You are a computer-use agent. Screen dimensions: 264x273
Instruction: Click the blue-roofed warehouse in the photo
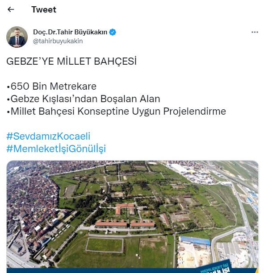click(x=195, y=240)
